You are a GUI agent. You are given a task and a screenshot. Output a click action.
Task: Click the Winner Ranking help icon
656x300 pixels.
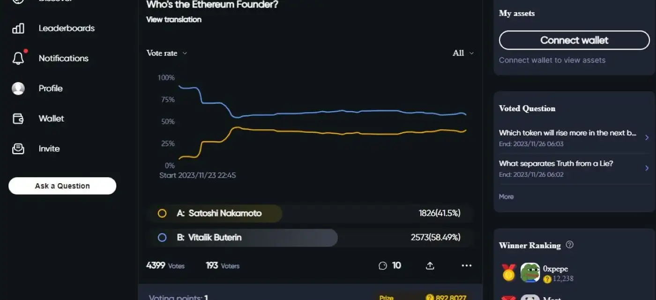570,245
